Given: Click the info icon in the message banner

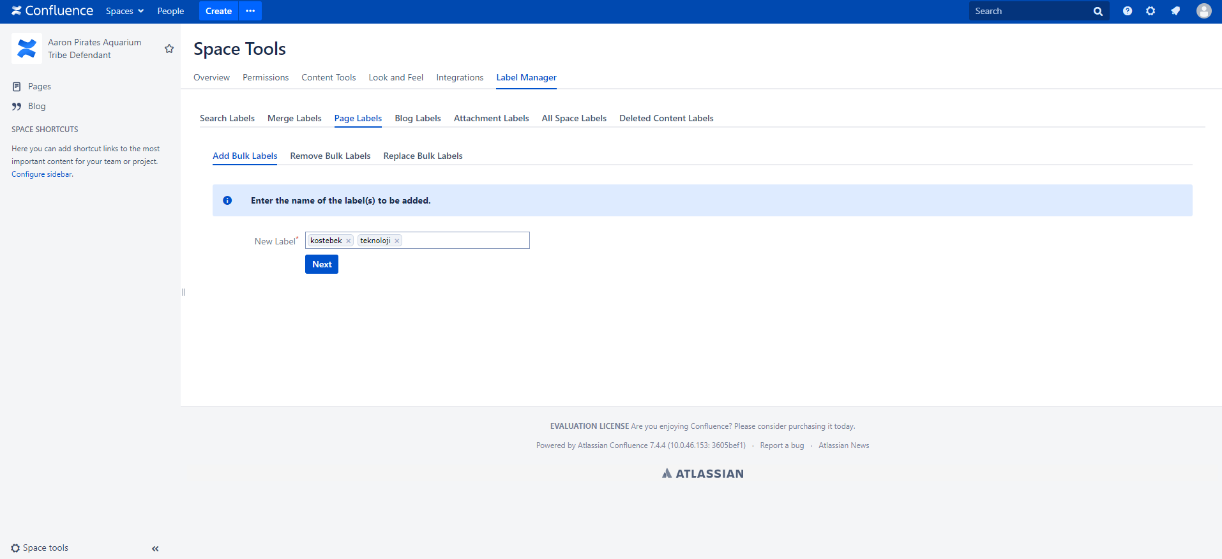Looking at the screenshot, I should tap(227, 200).
